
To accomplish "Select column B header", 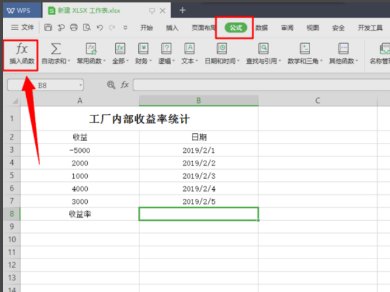I will [199, 100].
